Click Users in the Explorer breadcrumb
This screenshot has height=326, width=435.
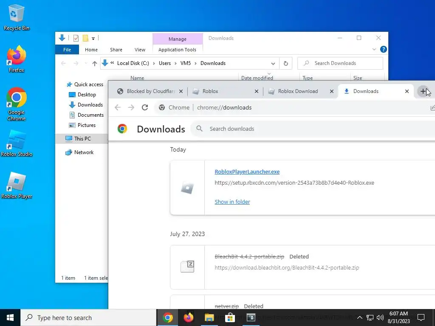pos(164,63)
